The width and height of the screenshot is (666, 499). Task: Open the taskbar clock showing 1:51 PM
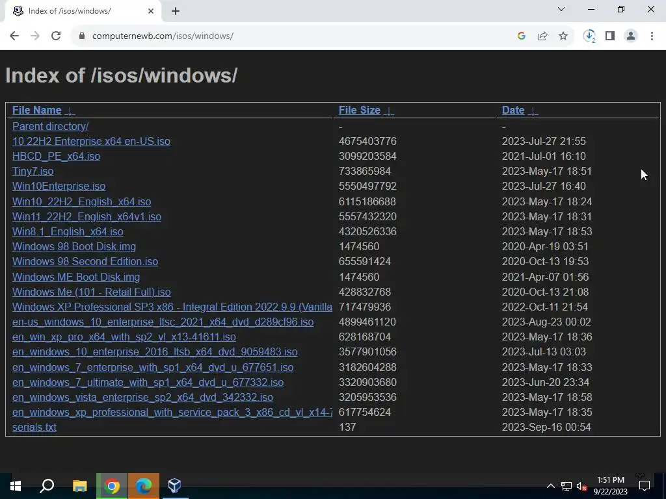click(610, 486)
